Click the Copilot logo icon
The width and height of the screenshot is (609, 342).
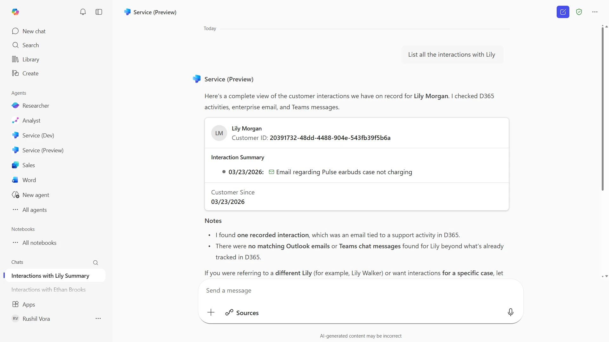click(15, 12)
